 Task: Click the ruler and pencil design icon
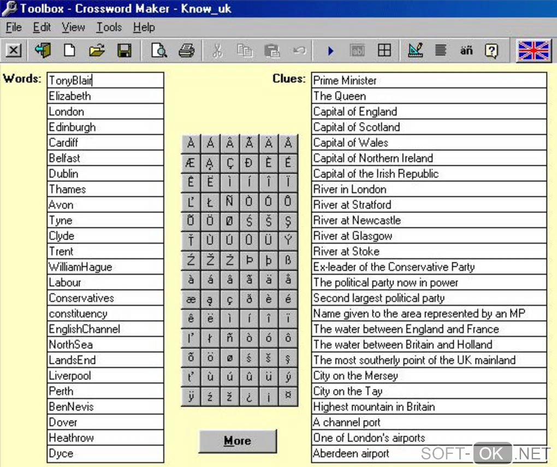click(x=415, y=50)
